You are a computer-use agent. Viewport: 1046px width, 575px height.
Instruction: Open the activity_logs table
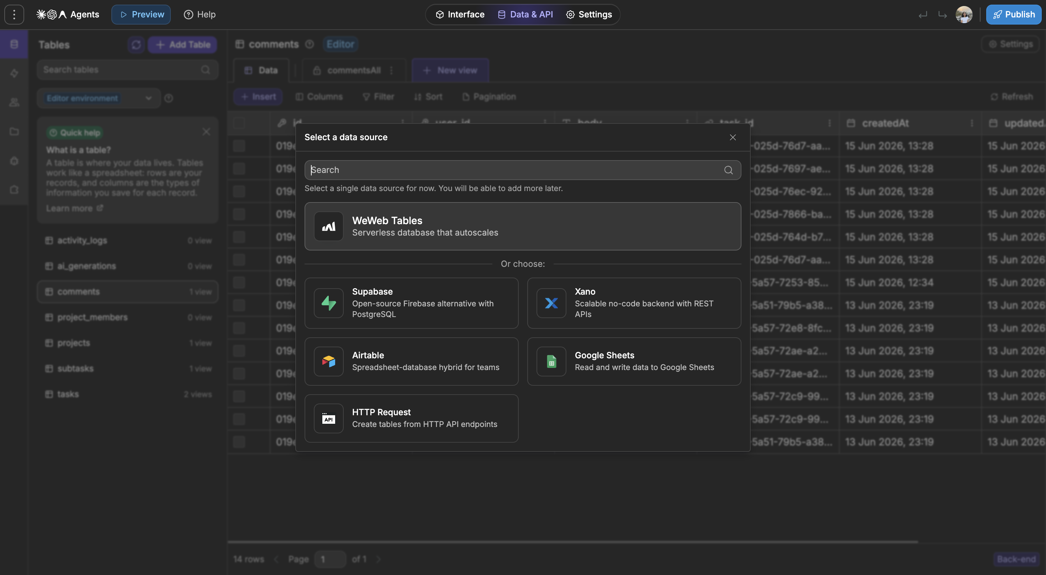(x=127, y=241)
